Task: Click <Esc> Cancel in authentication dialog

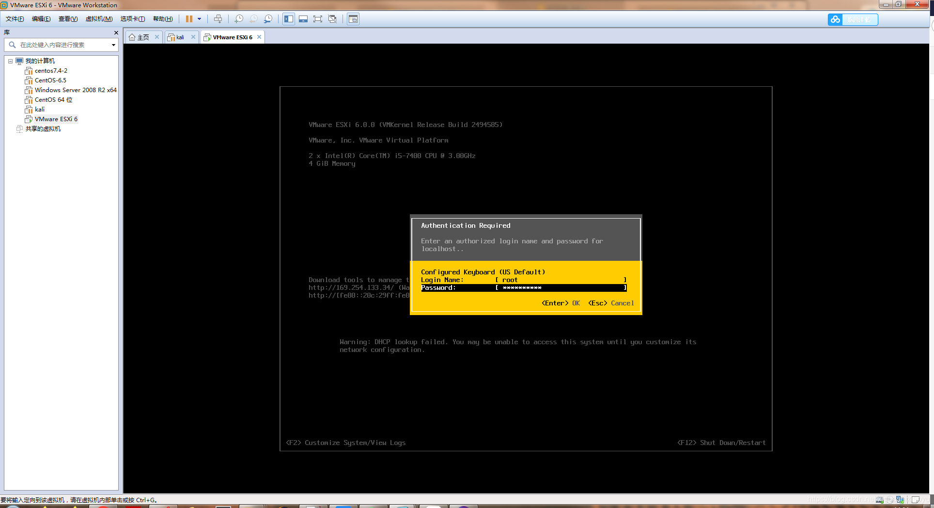Action: click(x=611, y=303)
